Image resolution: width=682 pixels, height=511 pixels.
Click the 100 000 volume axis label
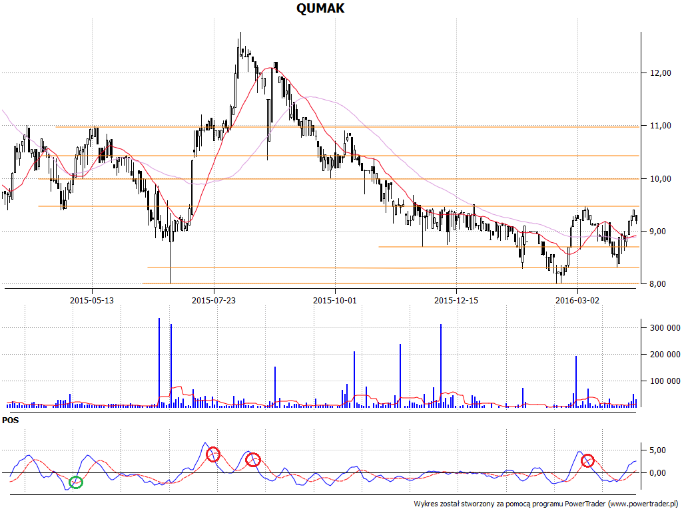(x=665, y=381)
